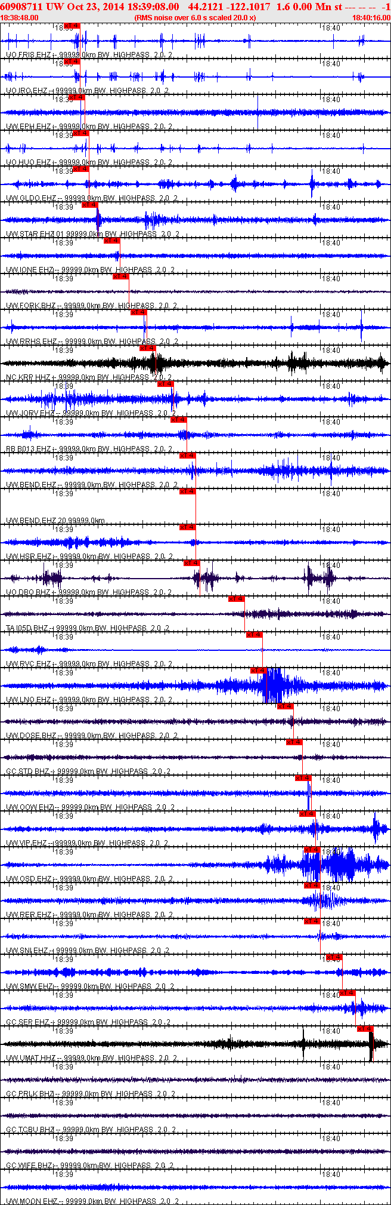The height and width of the screenshot is (1205, 391).
Task: Select the UW.MOON EHZ station label
Action: (x=31, y=1201)
